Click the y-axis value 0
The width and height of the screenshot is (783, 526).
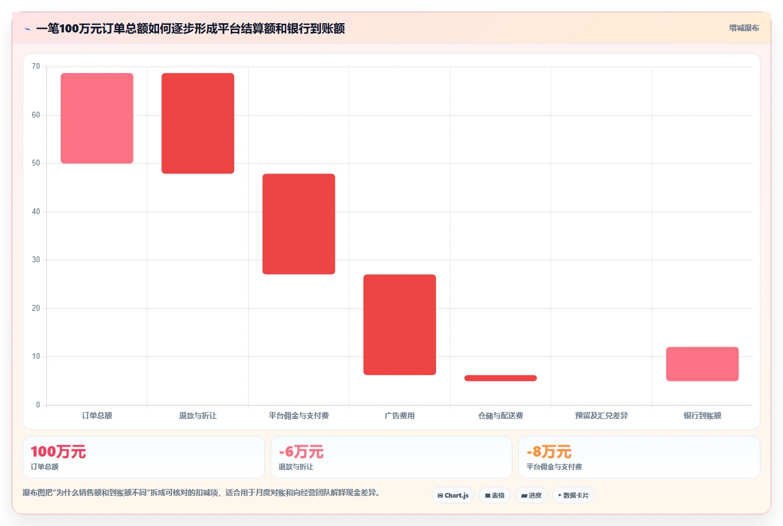[38, 405]
